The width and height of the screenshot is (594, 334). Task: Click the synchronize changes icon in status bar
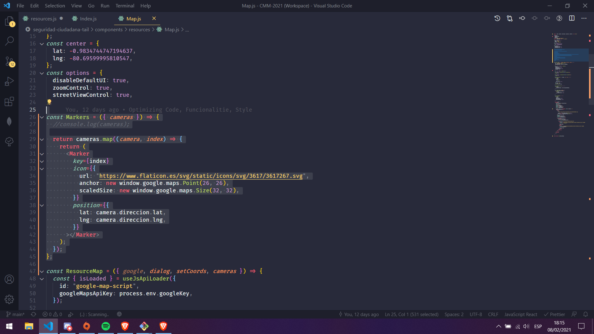tap(33, 314)
